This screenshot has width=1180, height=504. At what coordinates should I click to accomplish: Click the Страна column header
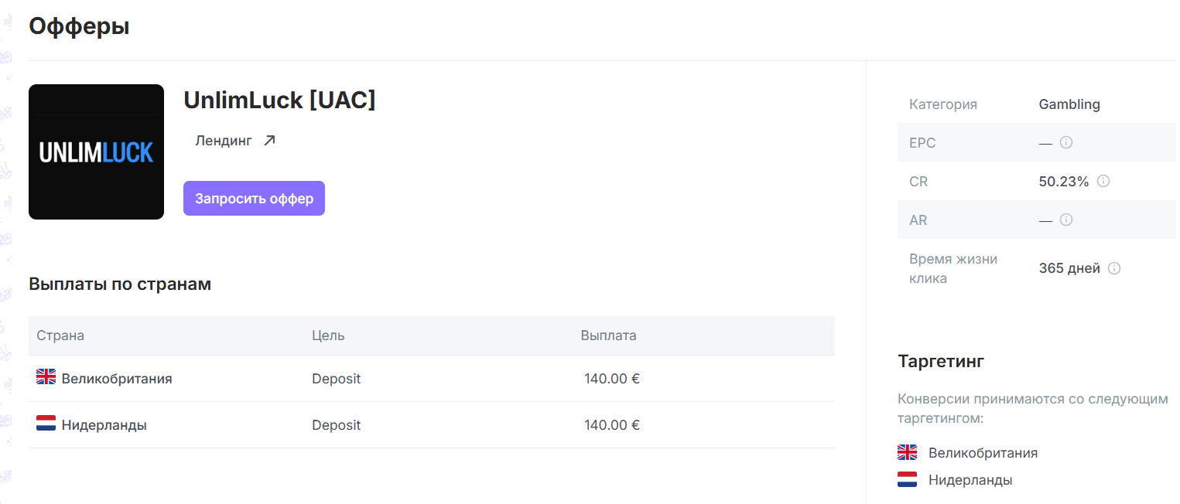[60, 335]
